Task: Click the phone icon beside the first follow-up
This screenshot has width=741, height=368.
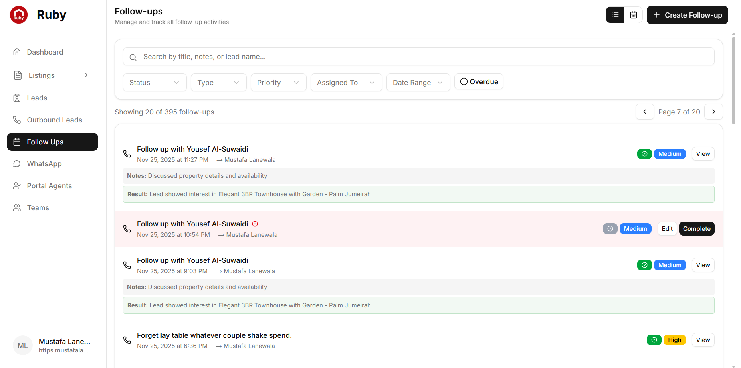Action: (127, 153)
